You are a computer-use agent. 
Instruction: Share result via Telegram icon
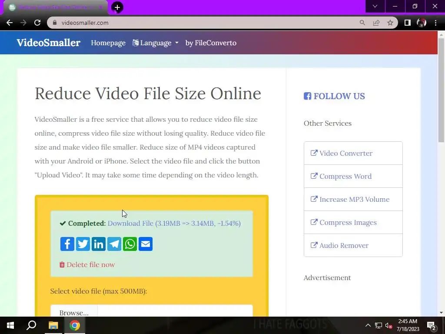pyautogui.click(x=114, y=244)
